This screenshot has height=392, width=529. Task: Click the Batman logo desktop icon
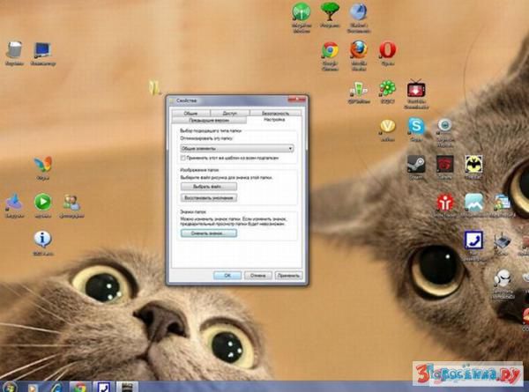(475, 165)
